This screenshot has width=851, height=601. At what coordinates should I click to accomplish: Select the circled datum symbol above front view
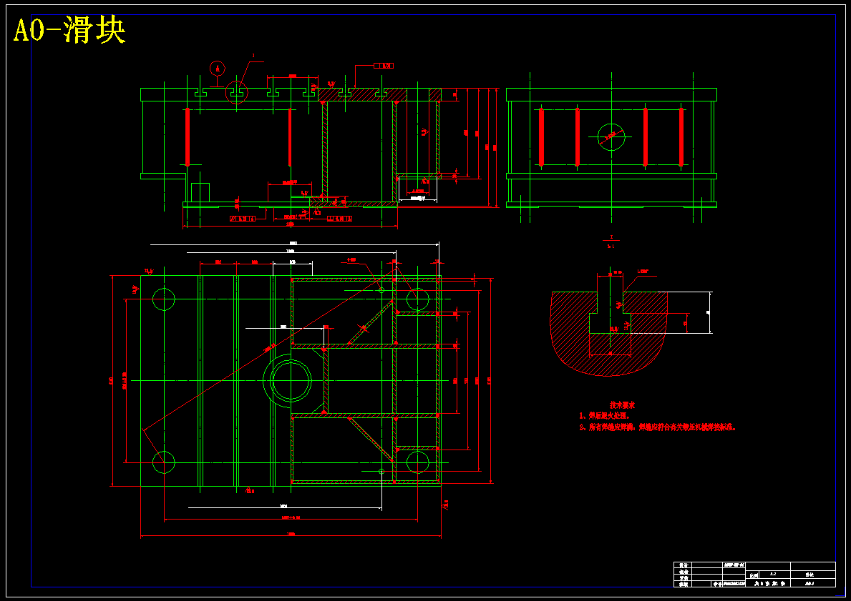tap(217, 69)
